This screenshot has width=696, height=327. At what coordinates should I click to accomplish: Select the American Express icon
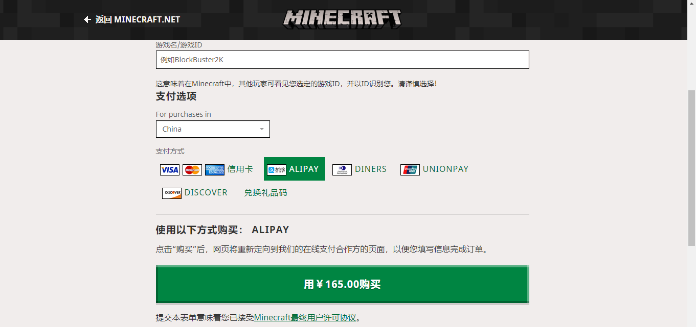click(x=214, y=169)
